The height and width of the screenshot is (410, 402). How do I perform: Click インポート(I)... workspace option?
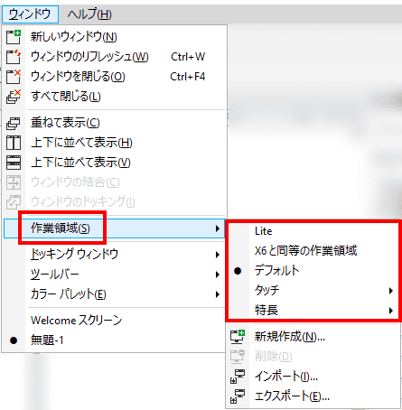click(x=313, y=377)
